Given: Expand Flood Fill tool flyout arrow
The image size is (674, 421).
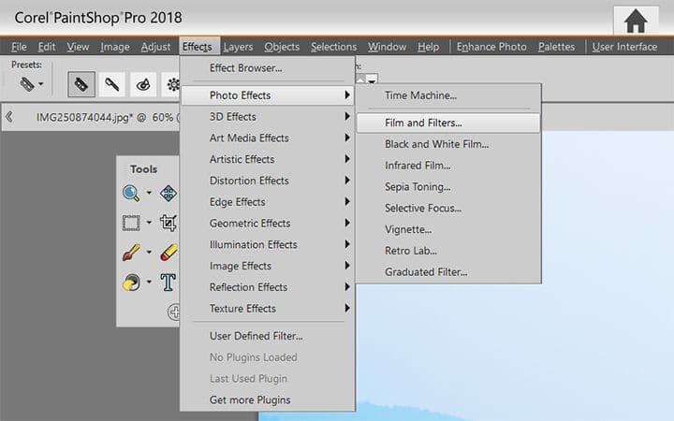Looking at the screenshot, I should pyautogui.click(x=149, y=282).
